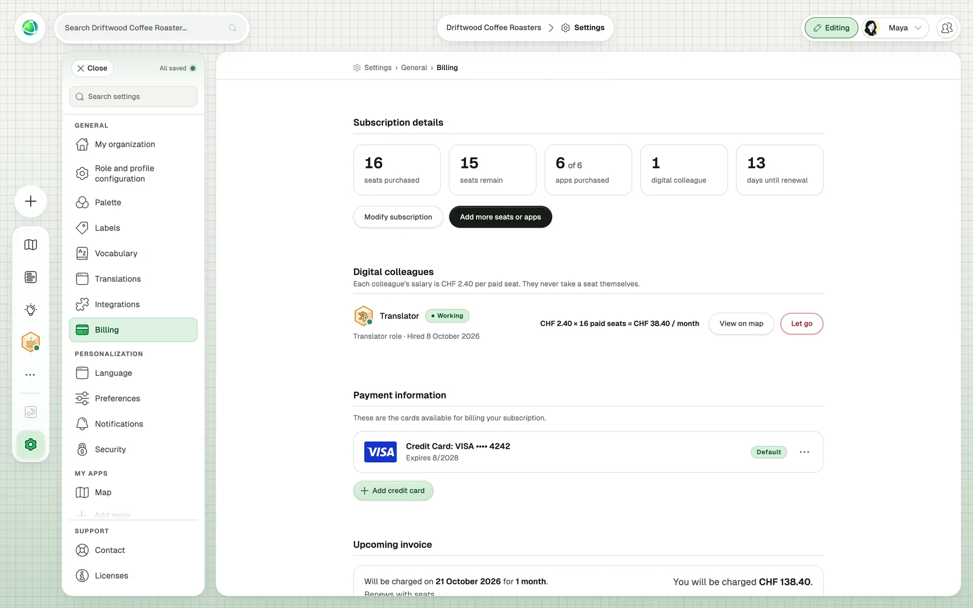973x608 pixels.
Task: Click the VISA card logo
Action: pyautogui.click(x=381, y=452)
